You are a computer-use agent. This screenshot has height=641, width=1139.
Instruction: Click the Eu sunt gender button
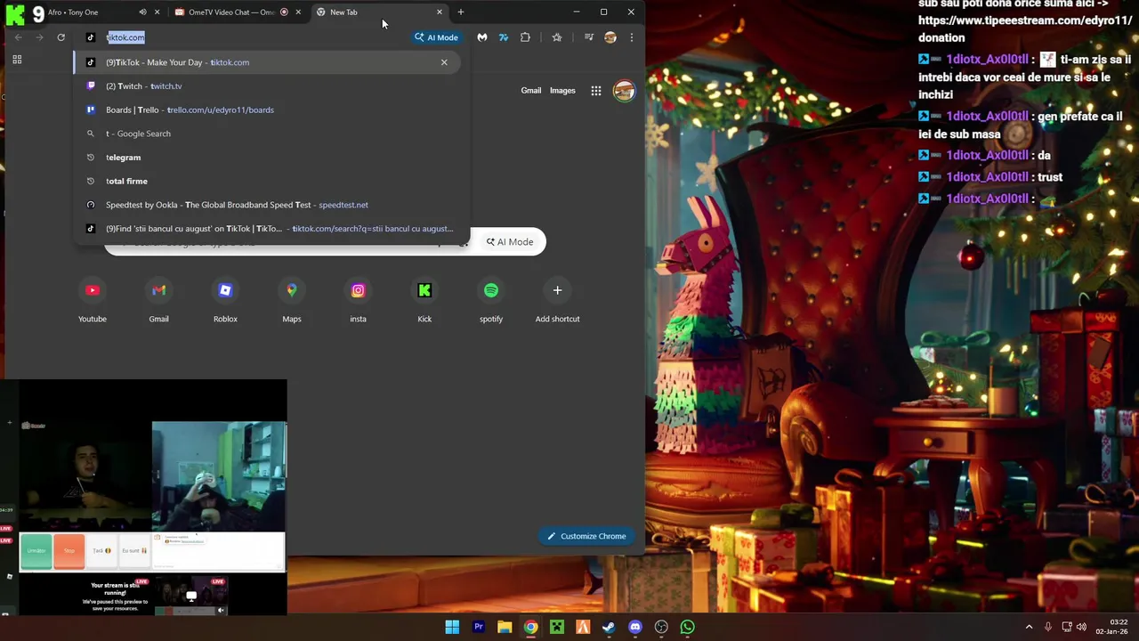(x=133, y=550)
